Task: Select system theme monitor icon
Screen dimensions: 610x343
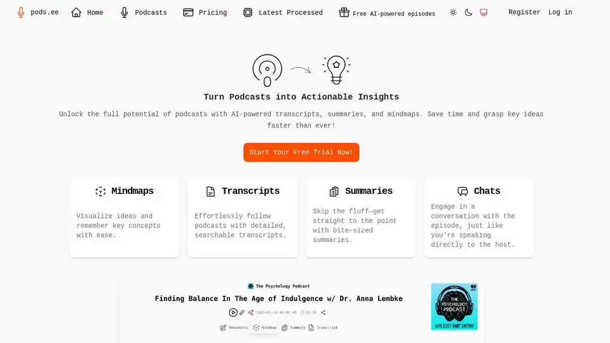Action: coord(484,13)
